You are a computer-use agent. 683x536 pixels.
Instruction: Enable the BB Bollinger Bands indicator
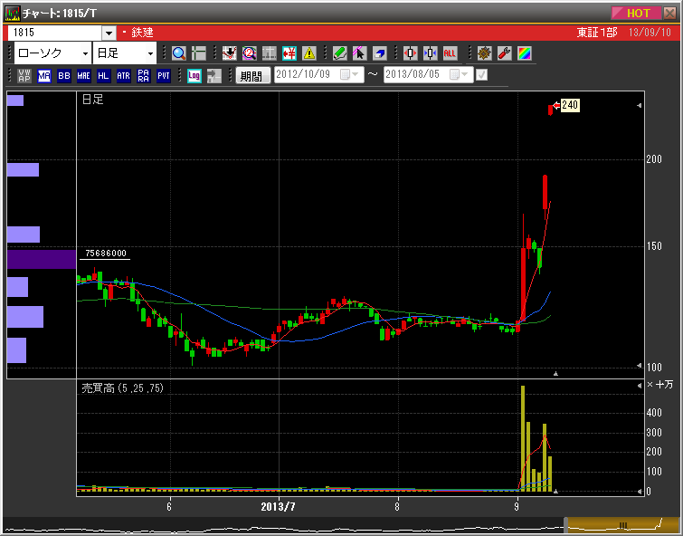coord(63,76)
